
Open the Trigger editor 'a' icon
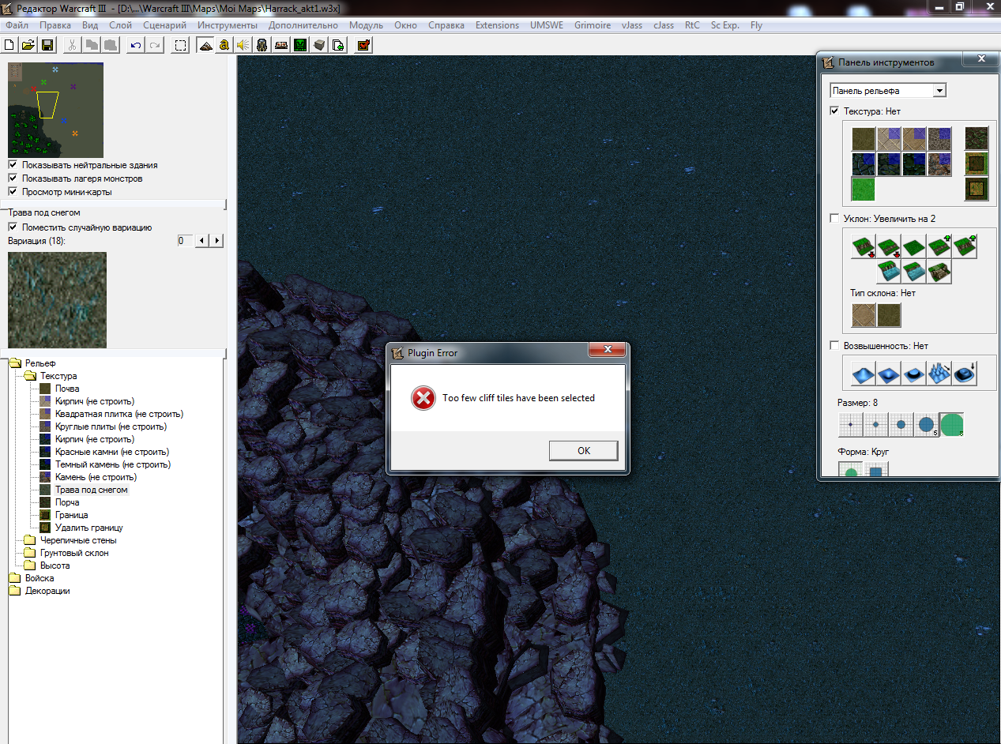tap(225, 45)
